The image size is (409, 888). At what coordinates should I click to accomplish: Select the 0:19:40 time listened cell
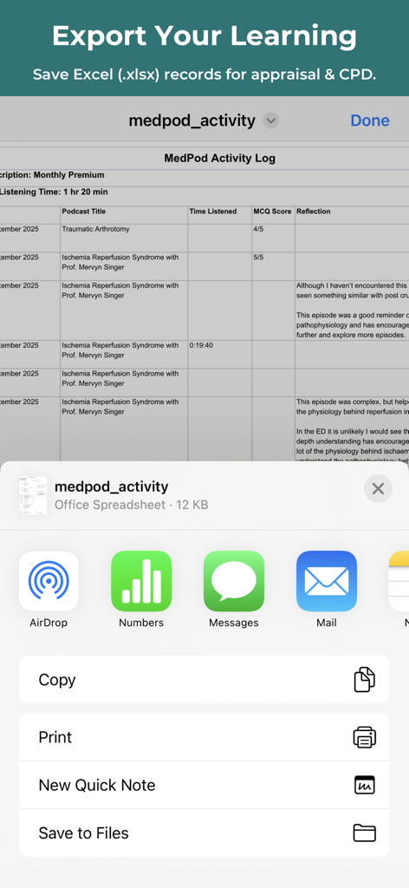pyautogui.click(x=220, y=354)
